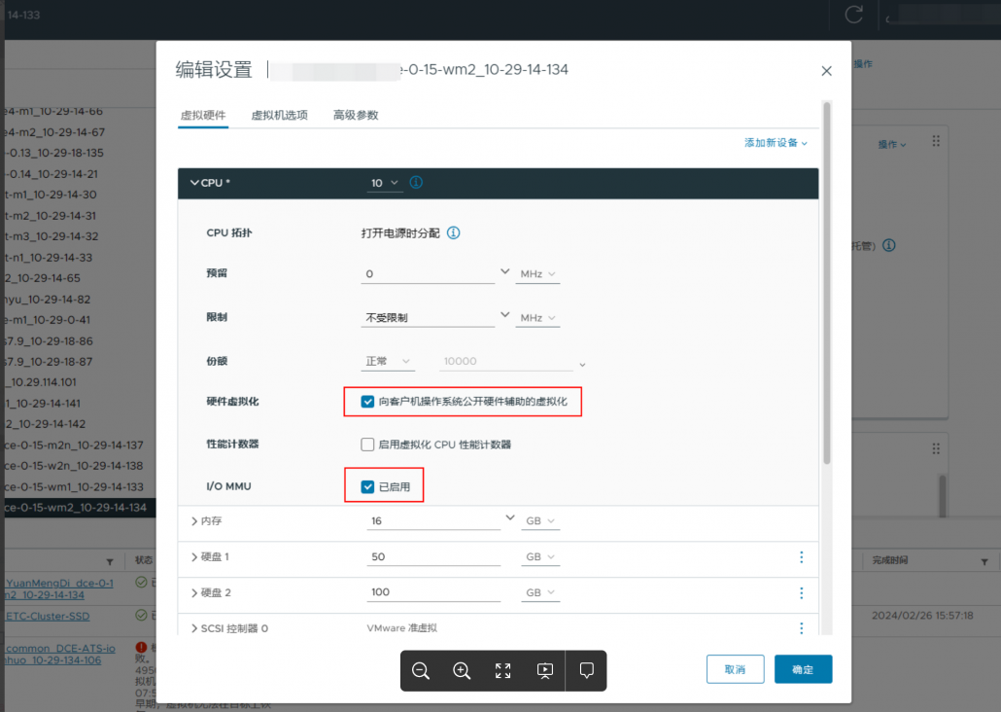Screen dimensions: 1001x712
Task: Expand the 内存 memory section
Action: point(195,521)
